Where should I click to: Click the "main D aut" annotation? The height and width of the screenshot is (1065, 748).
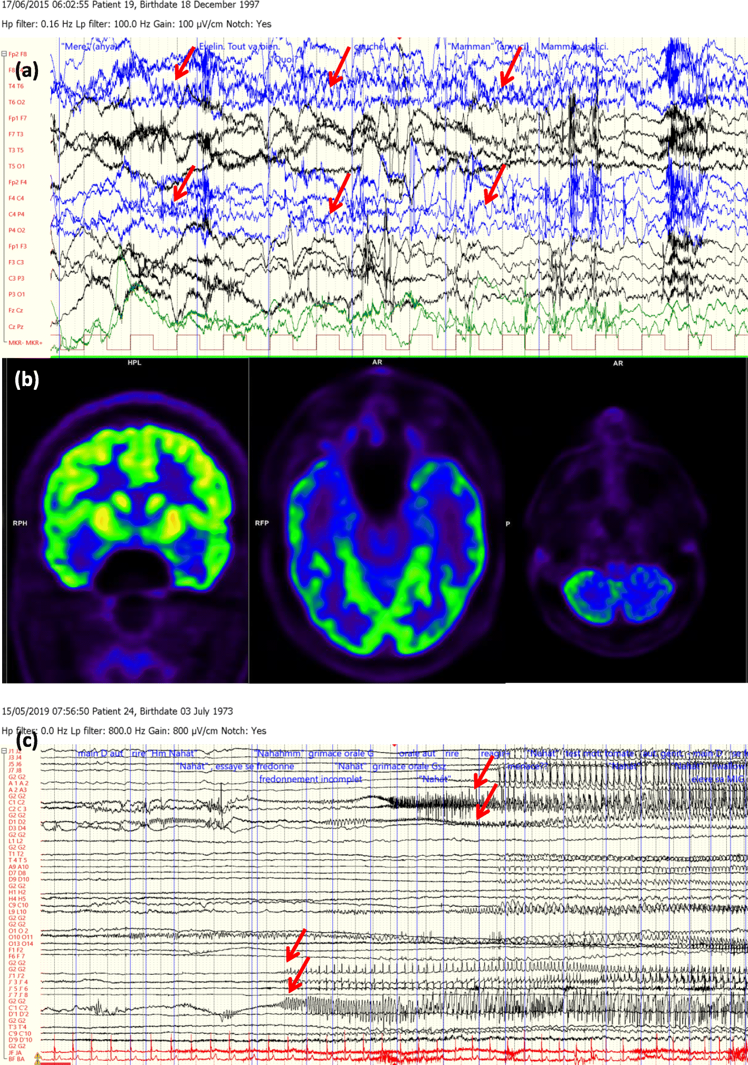click(100, 753)
